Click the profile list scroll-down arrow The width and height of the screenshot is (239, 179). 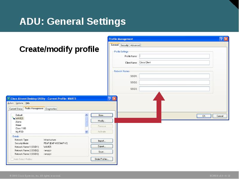pos(86,132)
